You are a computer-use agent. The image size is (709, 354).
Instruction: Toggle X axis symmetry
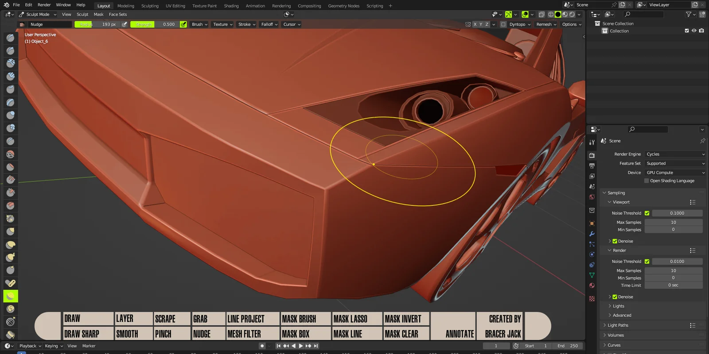[x=475, y=24]
